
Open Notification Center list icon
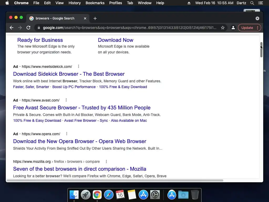pyautogui.click(x=261, y=3)
